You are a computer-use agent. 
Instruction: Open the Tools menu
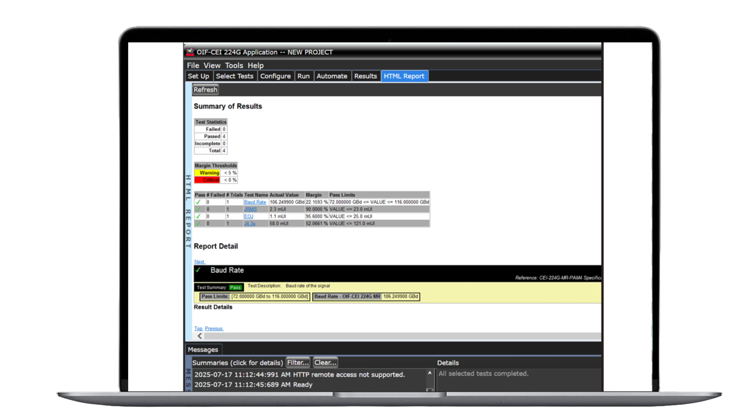coord(234,65)
